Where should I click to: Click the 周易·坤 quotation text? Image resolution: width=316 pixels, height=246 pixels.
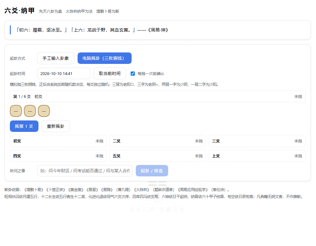tap(92, 30)
